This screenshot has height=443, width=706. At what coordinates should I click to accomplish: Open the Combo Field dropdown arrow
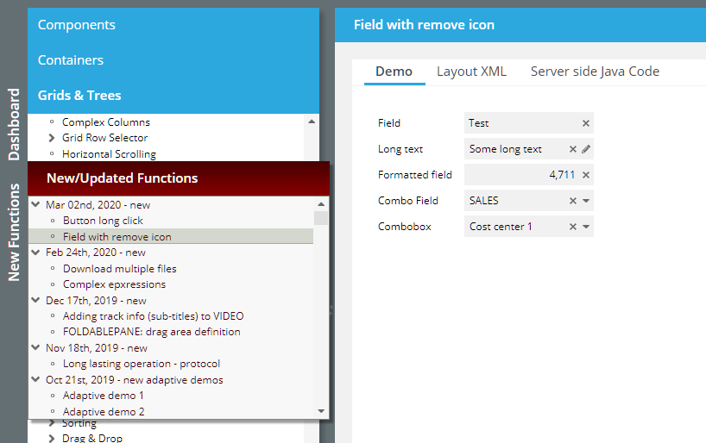586,201
